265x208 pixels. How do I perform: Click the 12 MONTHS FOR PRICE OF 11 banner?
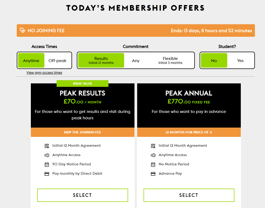click(189, 132)
